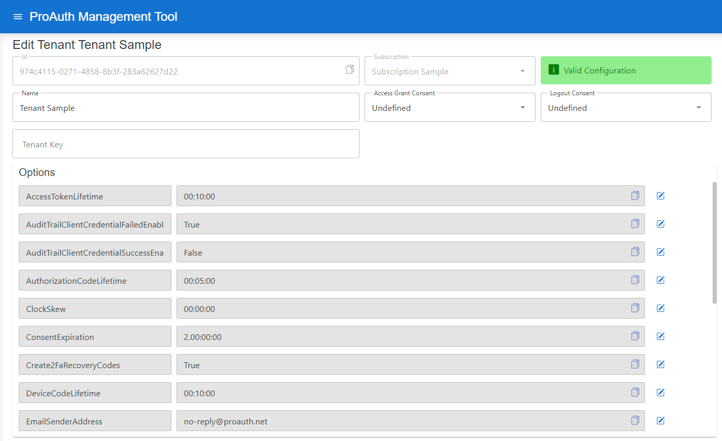This screenshot has width=722, height=441.
Task: Focus the Tenant Key field
Action: (185, 144)
